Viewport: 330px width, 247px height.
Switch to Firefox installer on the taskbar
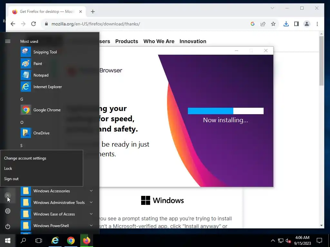(x=86, y=241)
